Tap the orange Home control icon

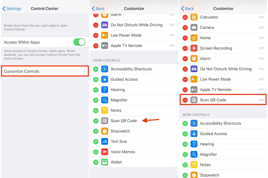(194, 38)
